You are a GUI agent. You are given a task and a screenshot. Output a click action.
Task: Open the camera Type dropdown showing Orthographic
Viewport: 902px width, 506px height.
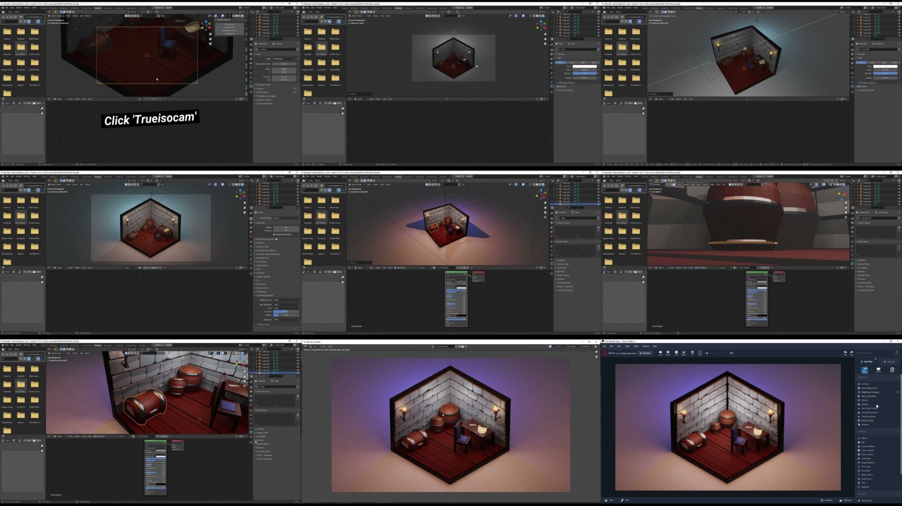285,59
